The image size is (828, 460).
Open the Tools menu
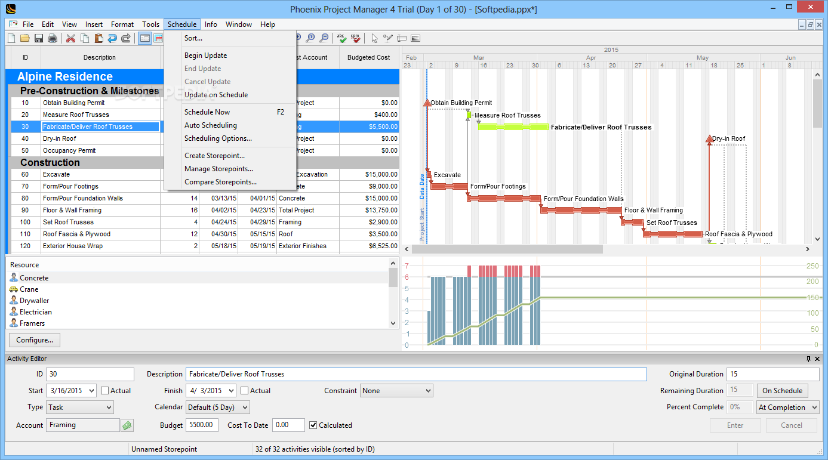[x=150, y=24]
